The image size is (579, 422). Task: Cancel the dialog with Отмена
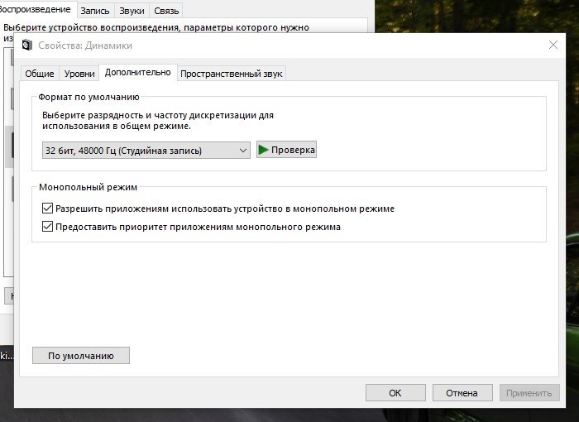462,393
